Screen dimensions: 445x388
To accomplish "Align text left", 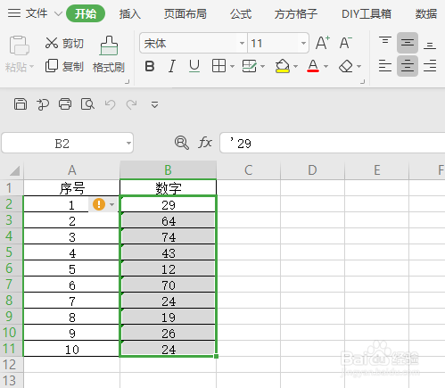I will tap(385, 66).
